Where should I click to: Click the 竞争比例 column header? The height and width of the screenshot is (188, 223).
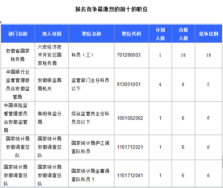[208, 34]
